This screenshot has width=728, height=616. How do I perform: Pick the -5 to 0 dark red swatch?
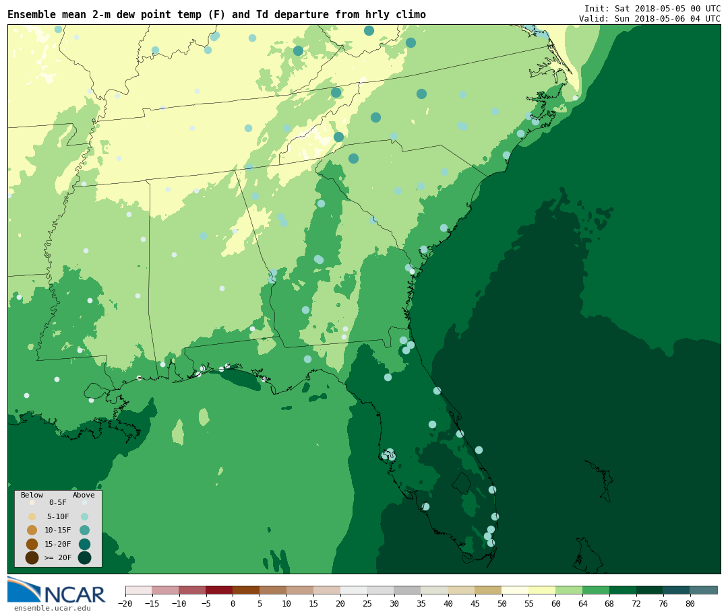(219, 590)
